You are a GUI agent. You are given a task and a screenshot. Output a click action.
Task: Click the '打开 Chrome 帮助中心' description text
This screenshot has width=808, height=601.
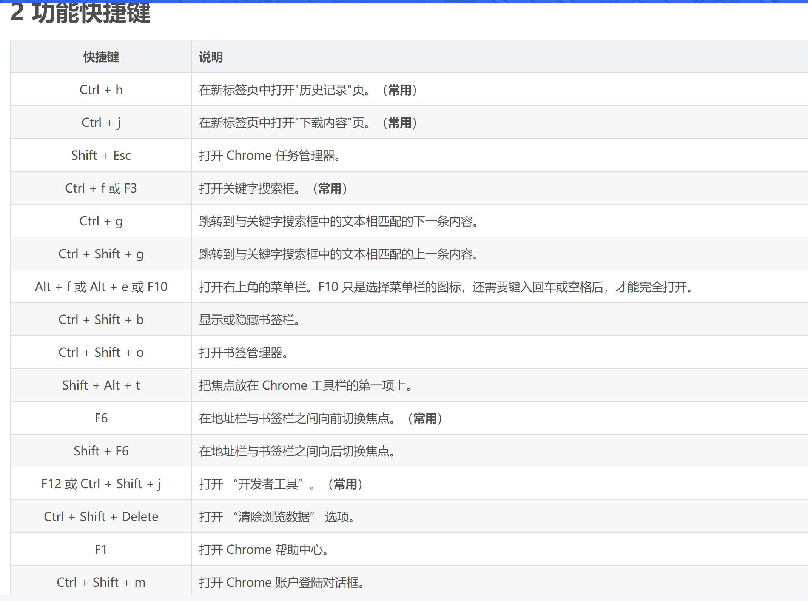click(x=264, y=550)
